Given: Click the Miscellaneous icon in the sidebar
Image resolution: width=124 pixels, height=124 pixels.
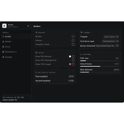Looking at the screenshot, I should coord(3,52).
